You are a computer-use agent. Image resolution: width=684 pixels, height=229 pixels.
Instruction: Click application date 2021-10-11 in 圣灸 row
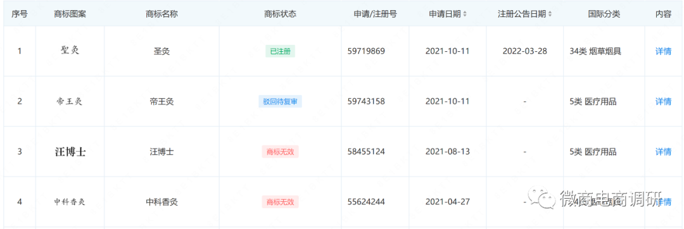click(447, 51)
